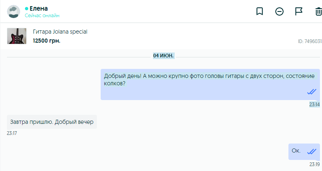Click read-receipt checkmarks on the 'Добрый день' message
The image size is (322, 171).
(x=312, y=91)
